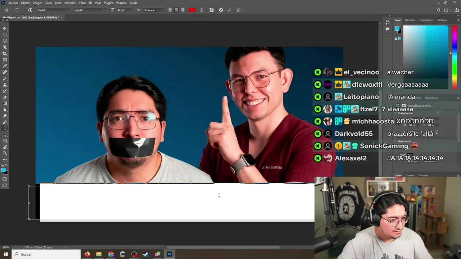The image size is (461, 259).
Task: Select the Blur tool
Action: tap(5, 110)
